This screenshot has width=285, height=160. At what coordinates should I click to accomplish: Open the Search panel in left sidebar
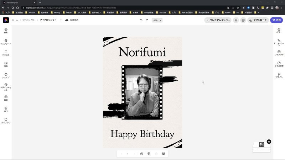6,31
